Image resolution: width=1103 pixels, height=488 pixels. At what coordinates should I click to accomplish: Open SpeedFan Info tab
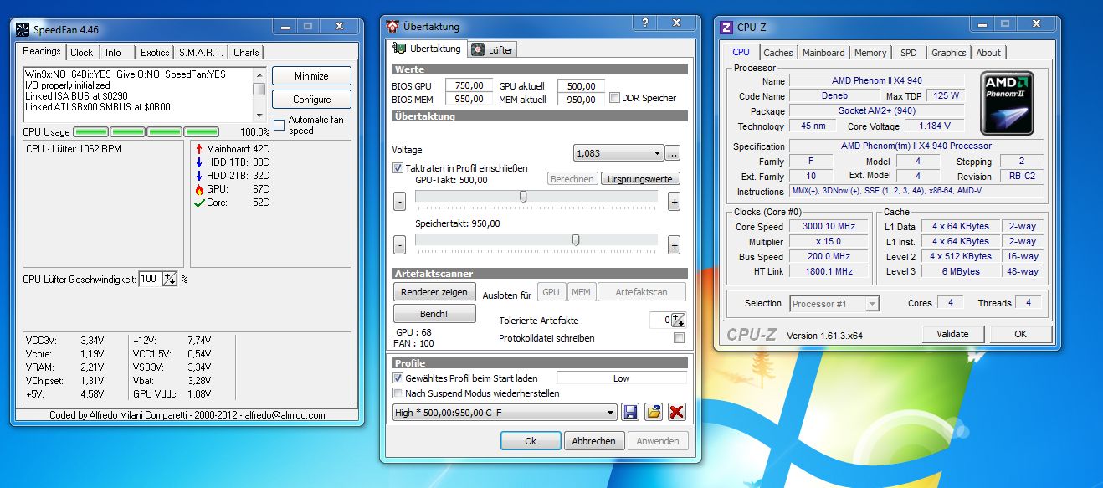113,53
